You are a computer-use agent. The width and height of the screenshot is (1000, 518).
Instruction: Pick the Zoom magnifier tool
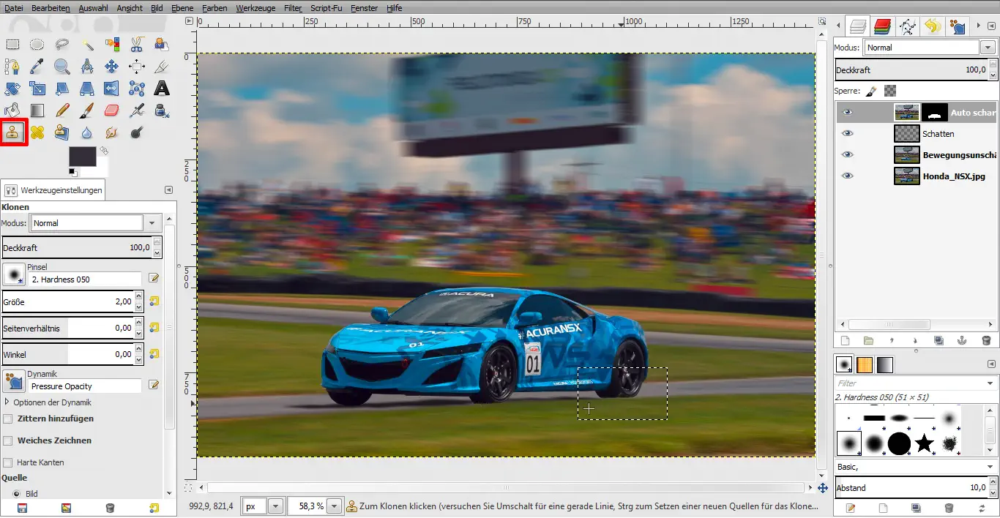[62, 67]
